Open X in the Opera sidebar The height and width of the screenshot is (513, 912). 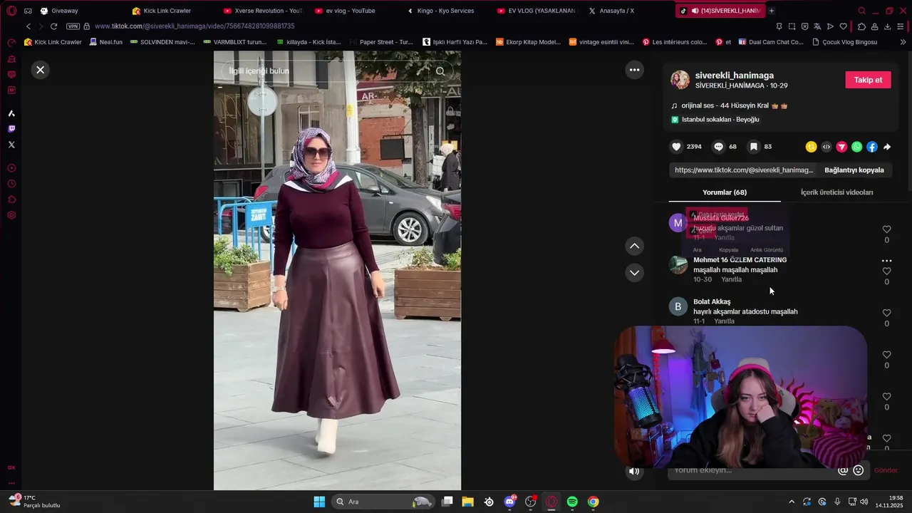click(11, 145)
